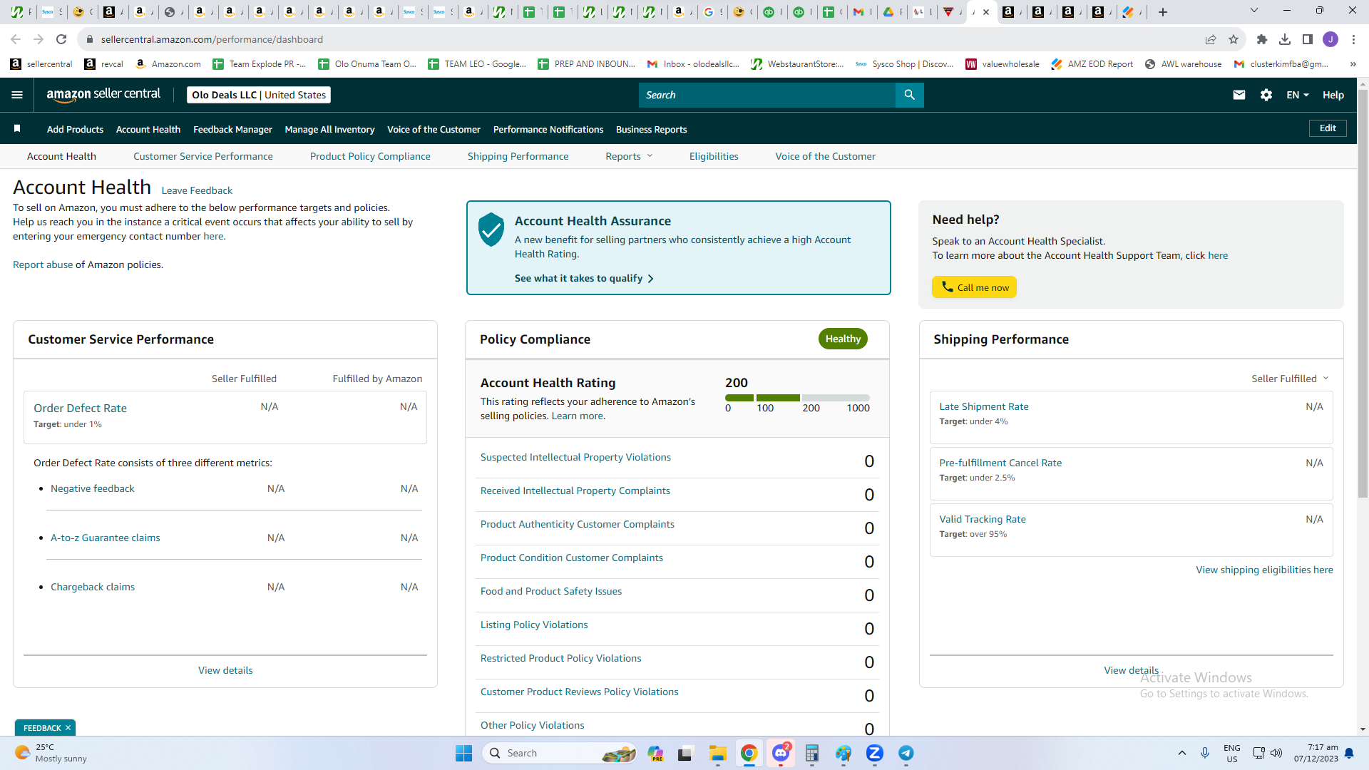The height and width of the screenshot is (770, 1369).
Task: Expand the Reports dropdown tab
Action: coord(629,156)
